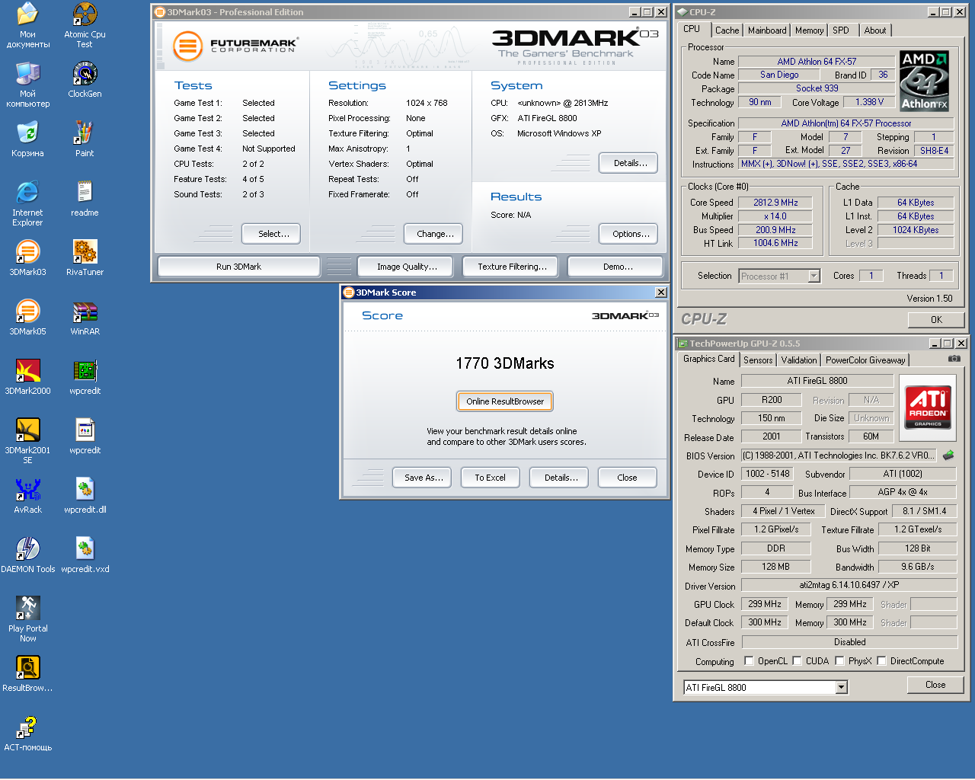The width and height of the screenshot is (975, 780).
Task: Click the ATI Radeon logo in GPU-Z
Action: pyautogui.click(x=928, y=408)
